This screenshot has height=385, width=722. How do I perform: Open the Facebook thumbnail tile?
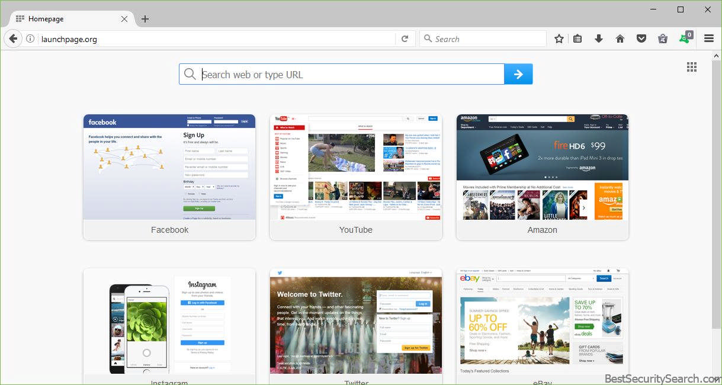click(x=169, y=177)
